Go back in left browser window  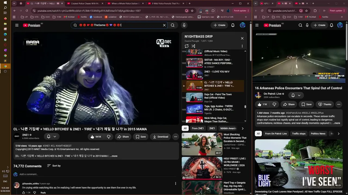15,11
